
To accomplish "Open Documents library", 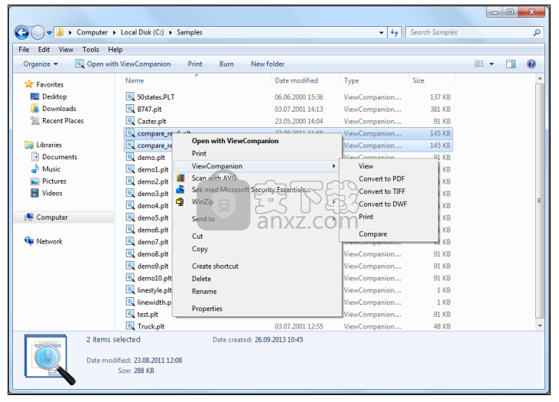I will tap(60, 157).
